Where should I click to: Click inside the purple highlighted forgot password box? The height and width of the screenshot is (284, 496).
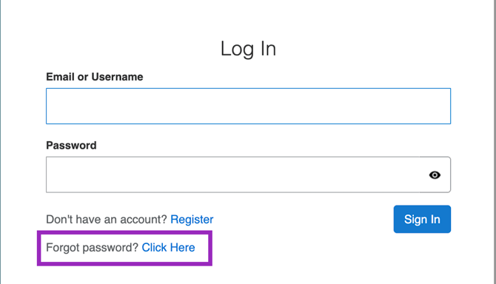coord(124,248)
